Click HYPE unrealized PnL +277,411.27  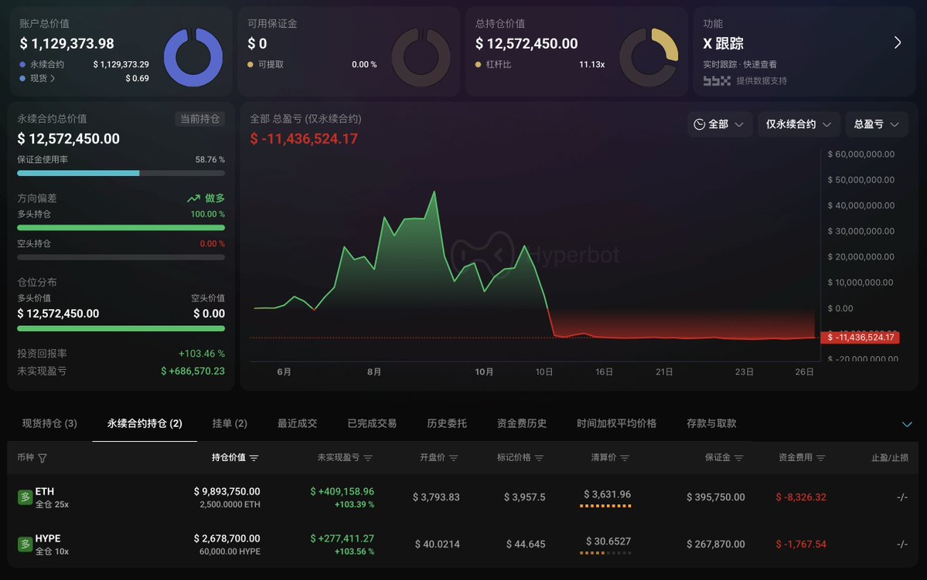[343, 538]
